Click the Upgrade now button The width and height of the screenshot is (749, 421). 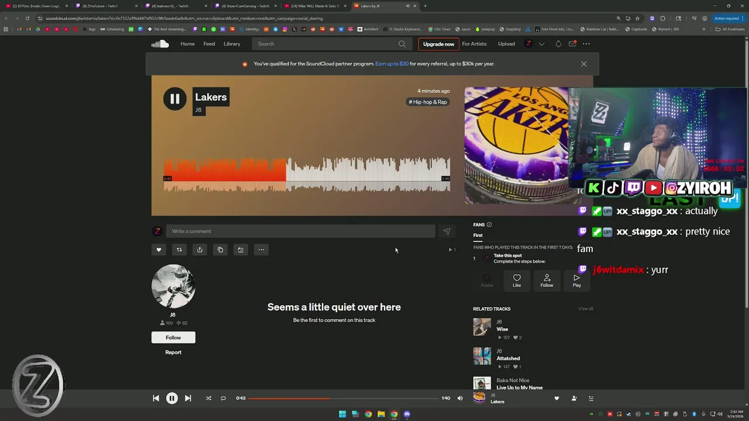[x=438, y=44]
